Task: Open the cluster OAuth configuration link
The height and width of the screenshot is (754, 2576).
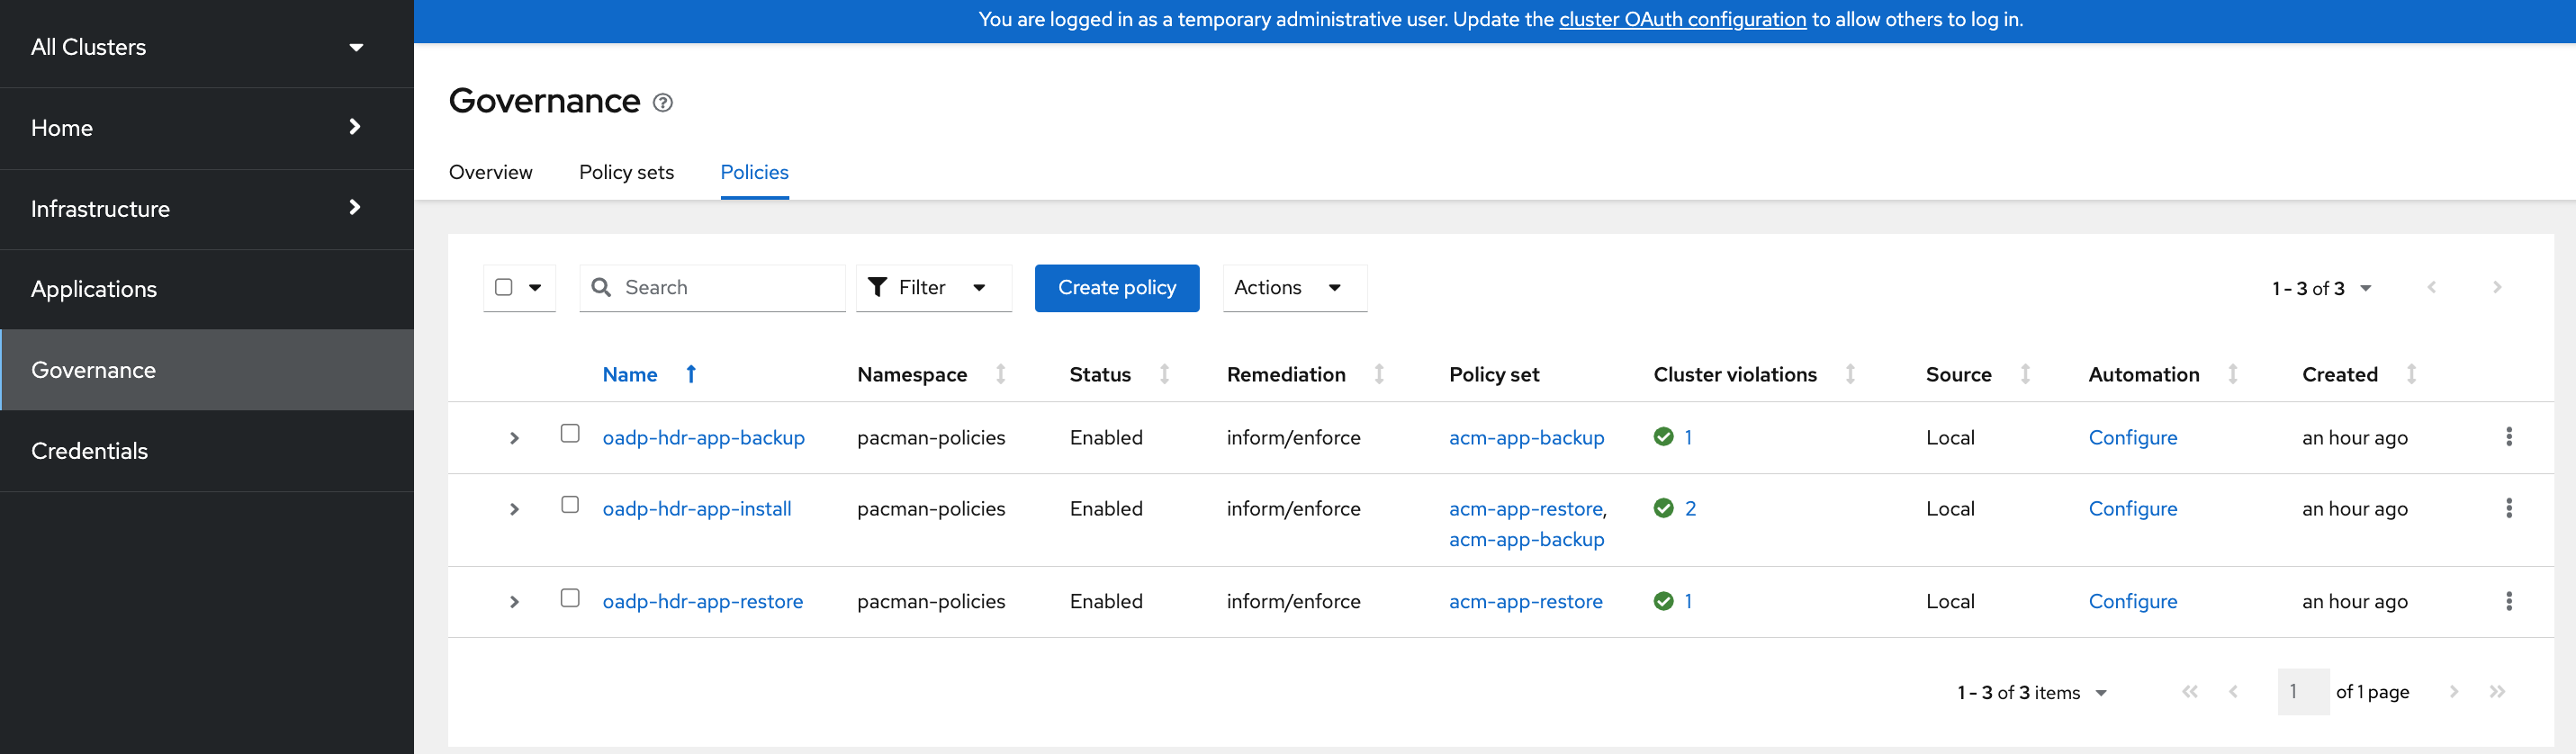Action: 1682,19
